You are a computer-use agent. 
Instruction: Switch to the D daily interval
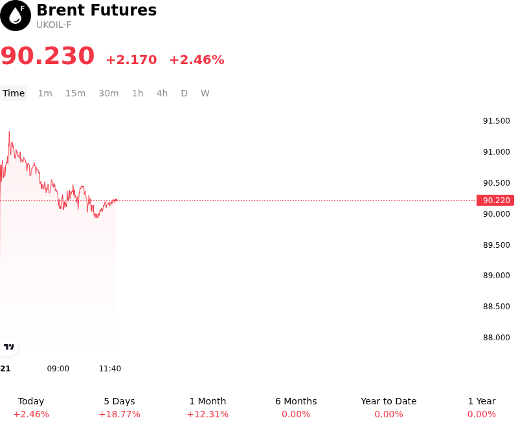(x=184, y=93)
